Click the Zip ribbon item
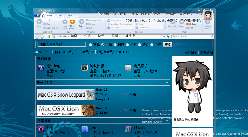 coord(89,28)
